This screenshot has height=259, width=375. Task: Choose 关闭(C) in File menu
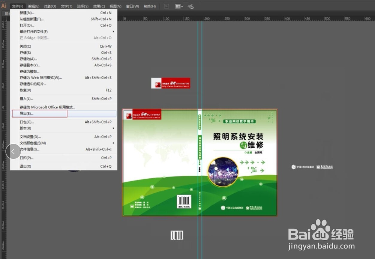pyautogui.click(x=64, y=46)
